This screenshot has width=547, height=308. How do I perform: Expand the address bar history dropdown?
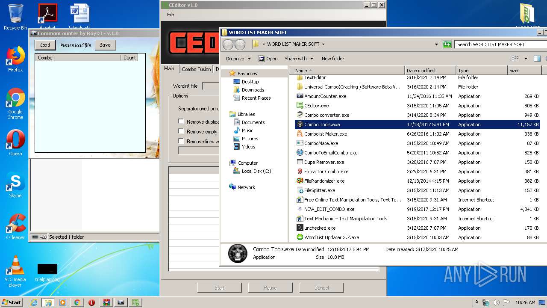click(436, 44)
